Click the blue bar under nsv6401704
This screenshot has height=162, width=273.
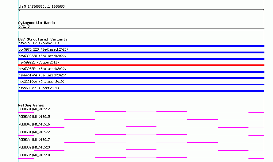click(141, 78)
